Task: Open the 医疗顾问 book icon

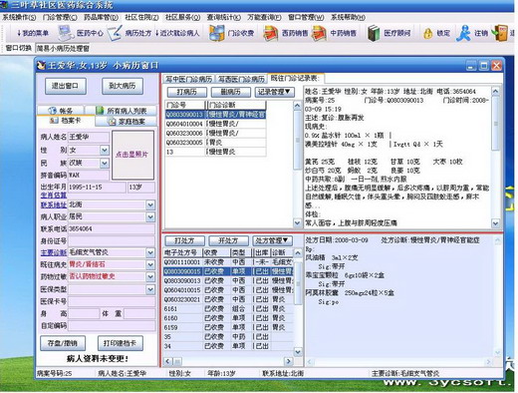Action: pos(374,33)
